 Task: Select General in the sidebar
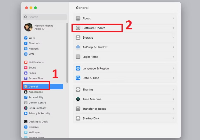(x=43, y=86)
